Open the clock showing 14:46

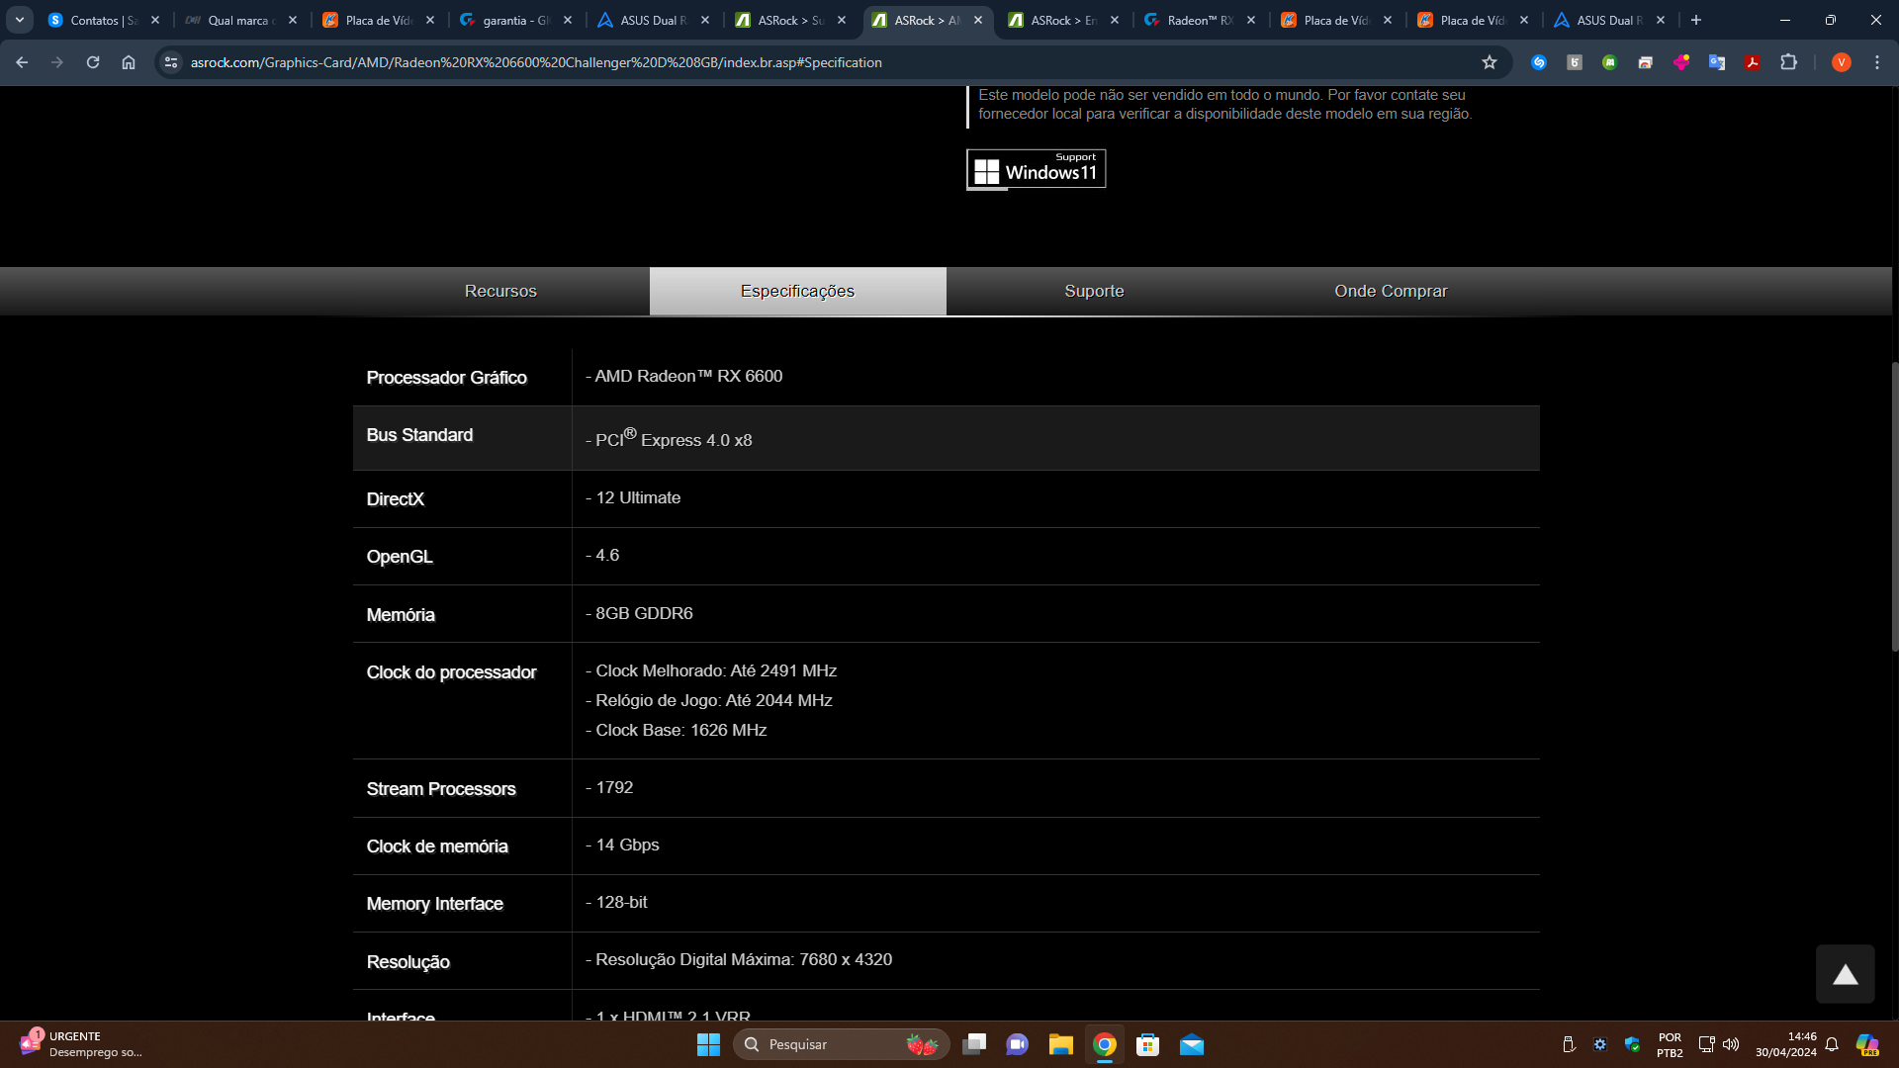click(x=1785, y=1044)
